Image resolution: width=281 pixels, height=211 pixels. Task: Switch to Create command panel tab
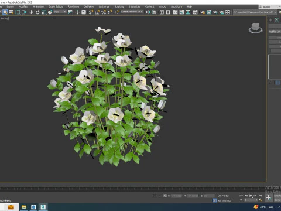coord(270,20)
